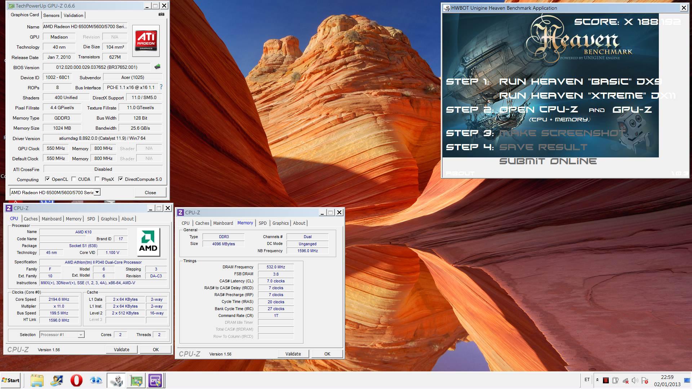Open the file explorer taskbar icon
Image resolution: width=692 pixels, height=389 pixels.
pos(37,380)
